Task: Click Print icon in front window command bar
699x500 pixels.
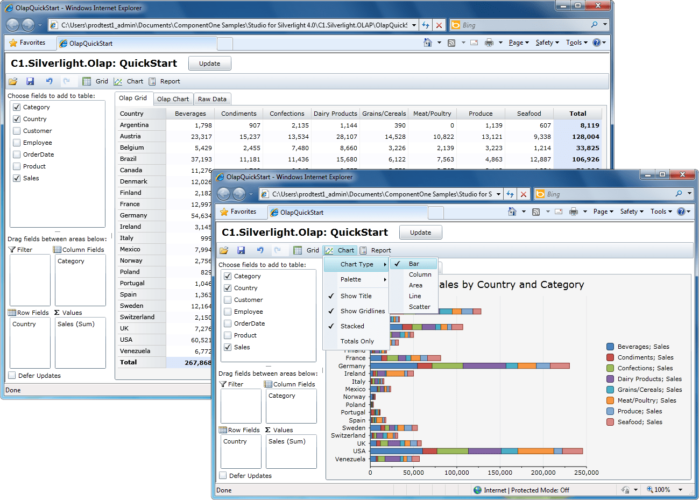Action: click(x=574, y=212)
